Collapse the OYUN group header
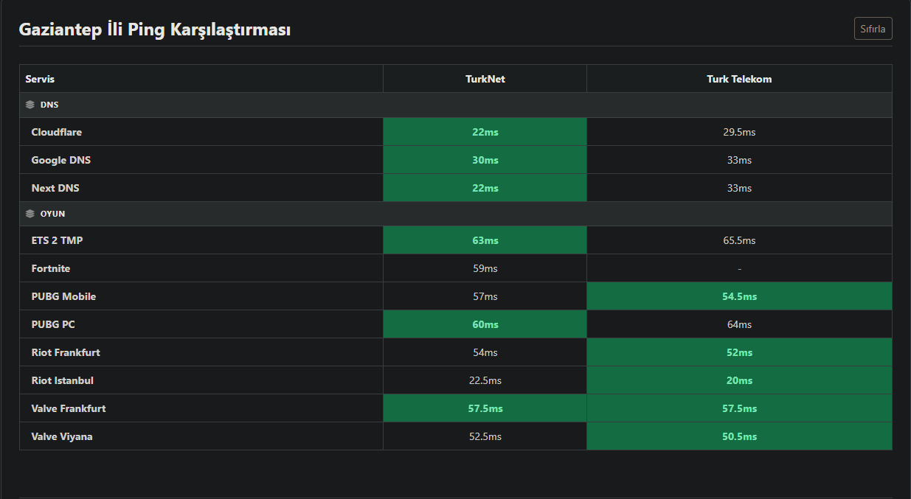The image size is (911, 499). (x=456, y=214)
